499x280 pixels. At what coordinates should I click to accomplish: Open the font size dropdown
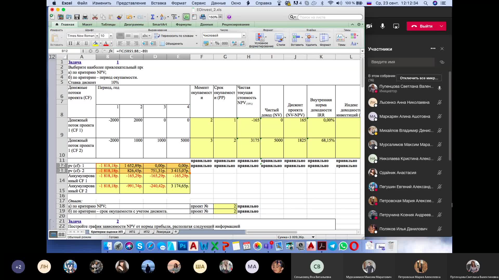[x=111, y=36]
